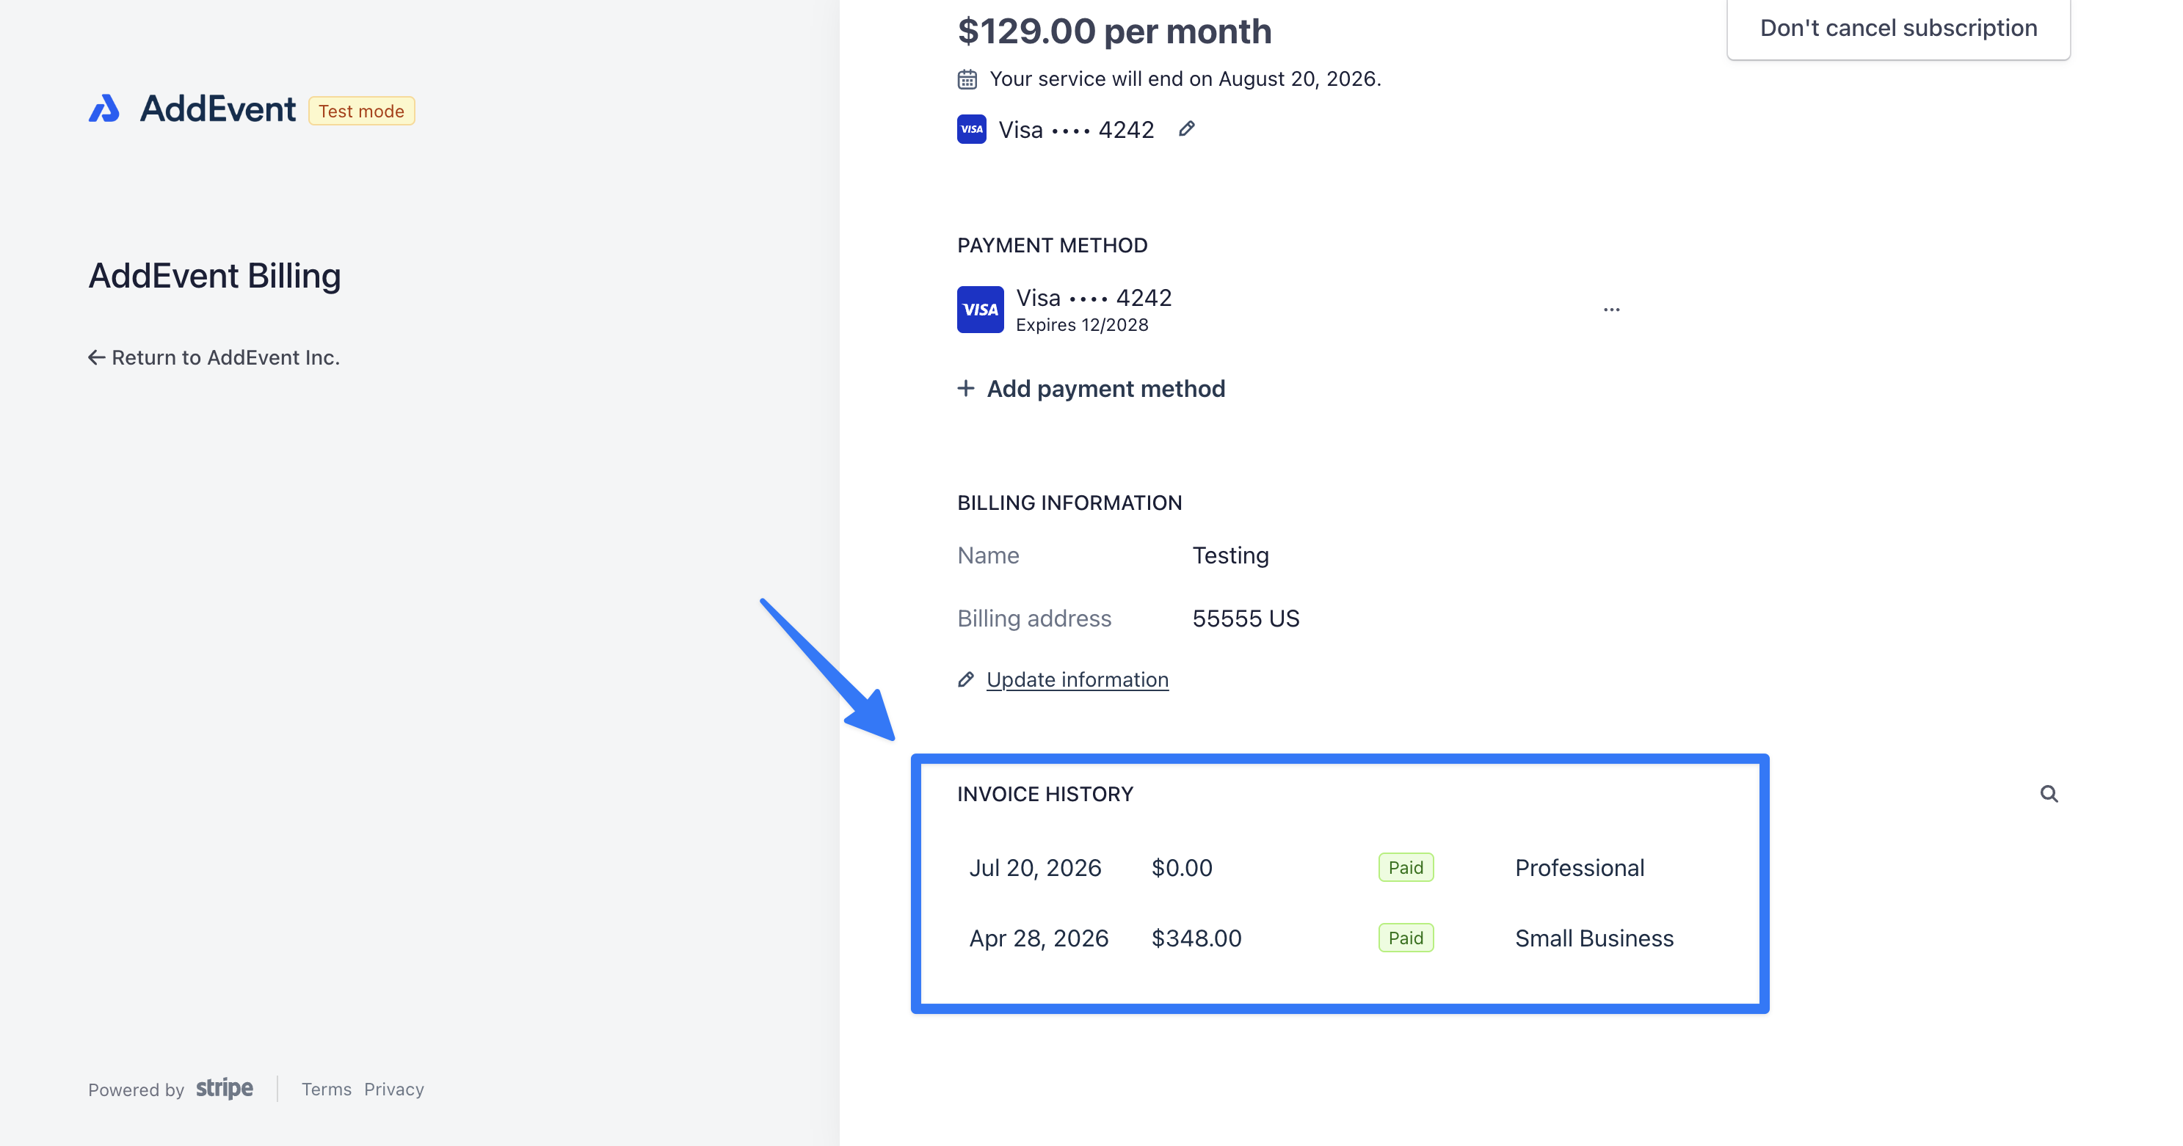
Task: Open the Privacy link in footer
Action: tap(394, 1090)
